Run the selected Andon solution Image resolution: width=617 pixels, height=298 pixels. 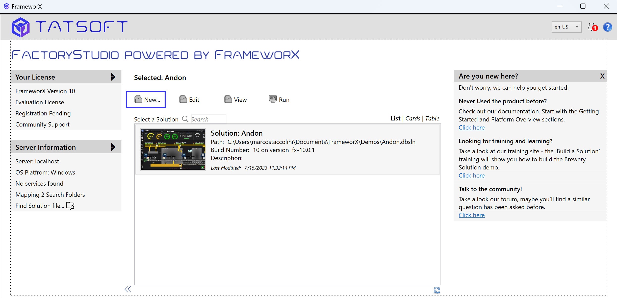tap(279, 100)
